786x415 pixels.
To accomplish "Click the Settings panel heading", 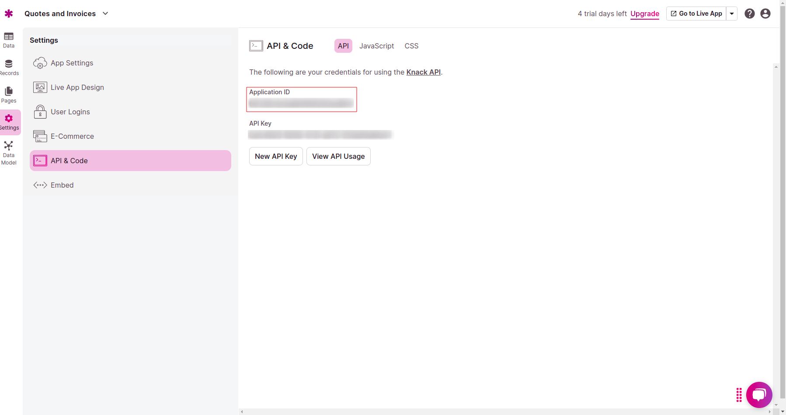I will [44, 40].
